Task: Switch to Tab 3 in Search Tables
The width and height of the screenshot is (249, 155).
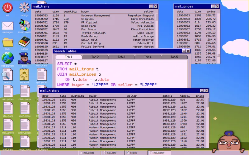Action: [121, 57]
